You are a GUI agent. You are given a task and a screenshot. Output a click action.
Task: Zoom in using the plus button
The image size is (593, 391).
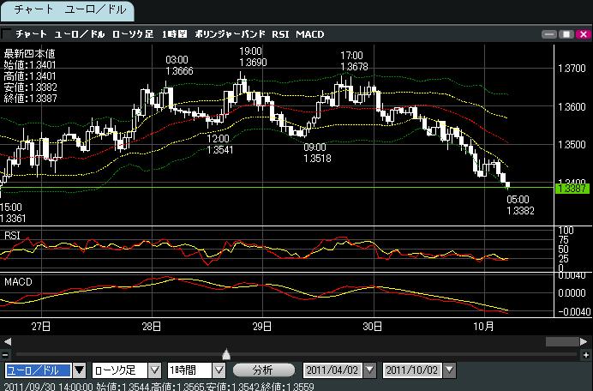point(585,354)
